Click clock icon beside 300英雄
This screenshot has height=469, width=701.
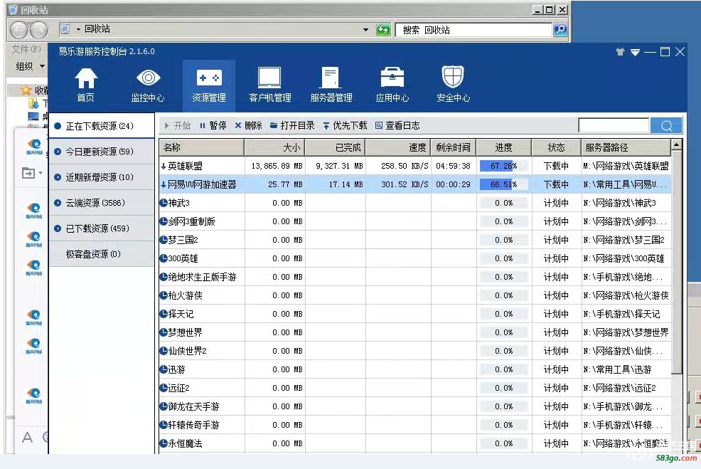pos(164,258)
